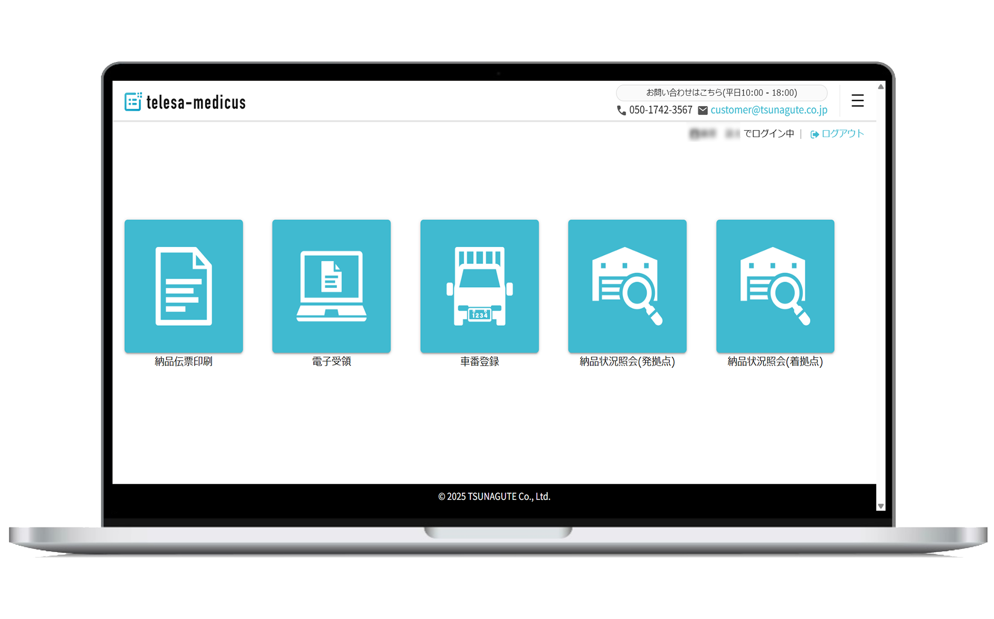Click the ログアウト link
994x619 pixels.
[842, 134]
